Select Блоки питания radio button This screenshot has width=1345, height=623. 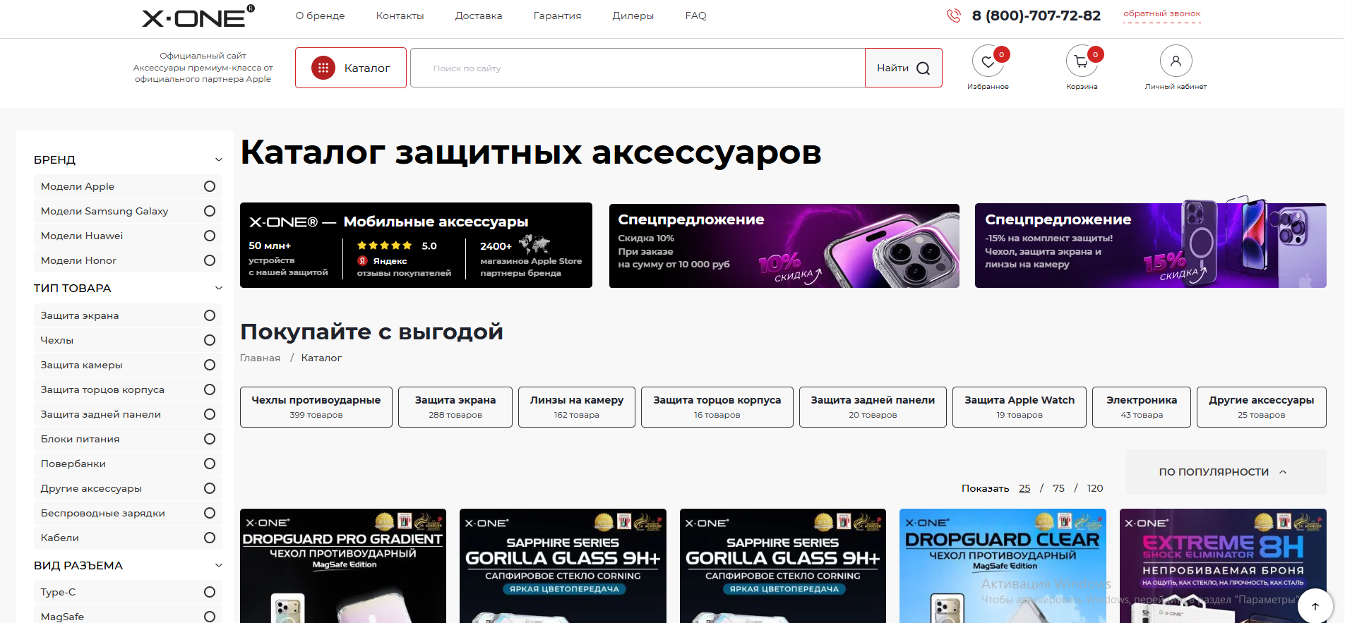[x=210, y=439]
